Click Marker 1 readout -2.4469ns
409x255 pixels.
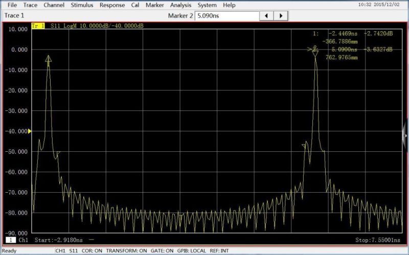click(343, 33)
